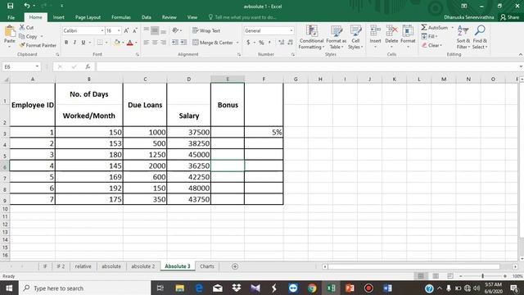The width and height of the screenshot is (524, 295).
Task: Open PowerPoint from the taskbar
Action: coord(350,288)
